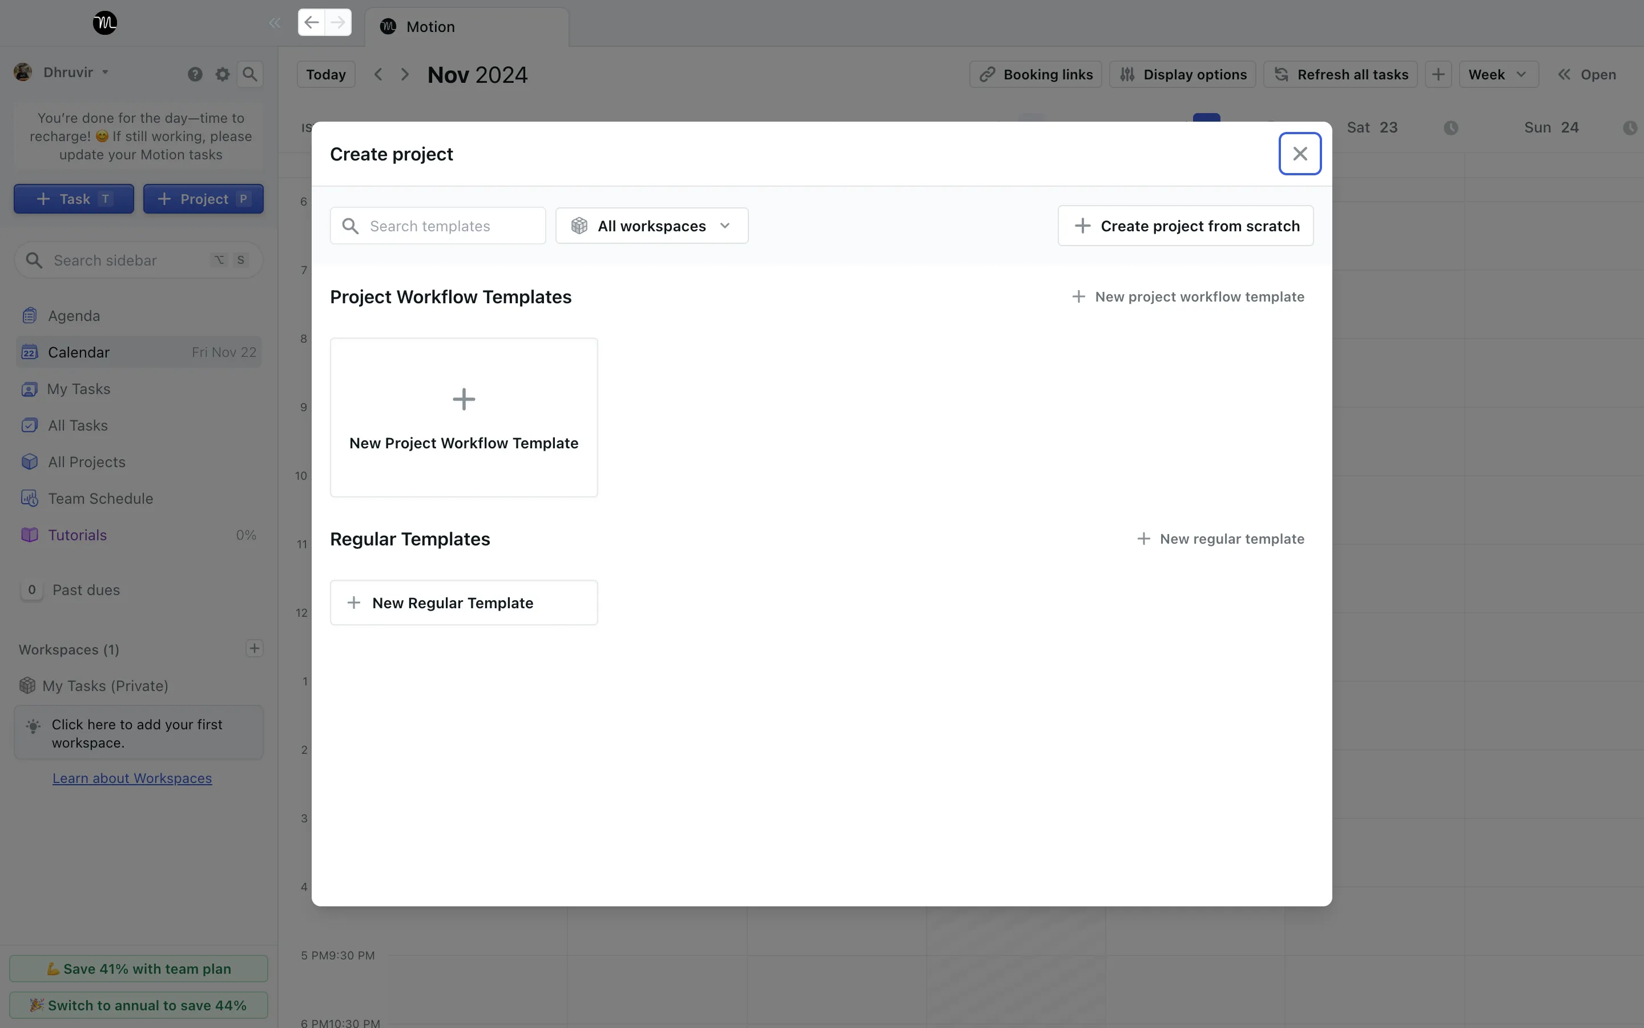1644x1028 pixels.
Task: Close the Create project dialog
Action: [1300, 154]
